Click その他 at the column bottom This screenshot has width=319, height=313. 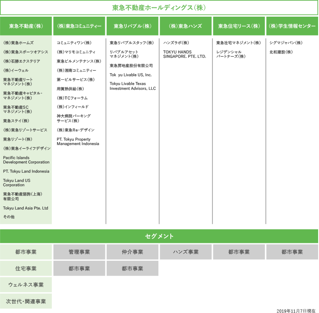click(x=9, y=217)
